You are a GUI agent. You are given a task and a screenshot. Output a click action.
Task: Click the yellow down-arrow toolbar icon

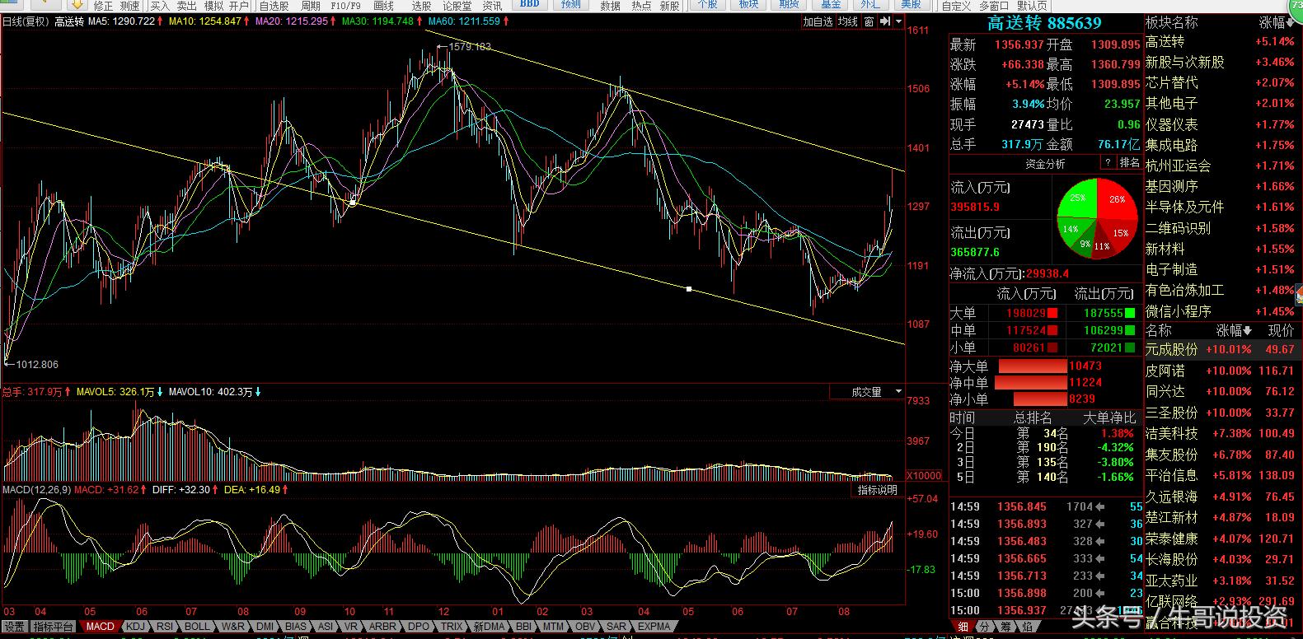point(76,5)
